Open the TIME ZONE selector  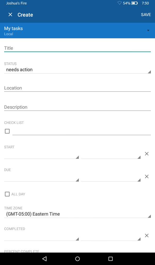(x=78, y=214)
